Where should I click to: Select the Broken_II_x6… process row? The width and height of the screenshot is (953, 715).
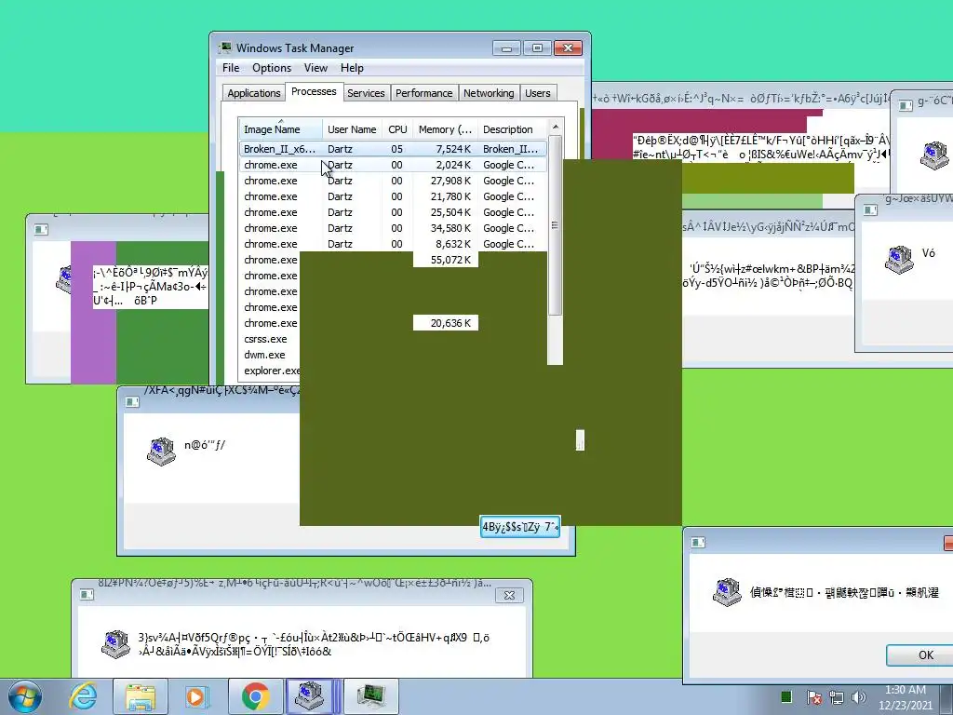point(393,149)
